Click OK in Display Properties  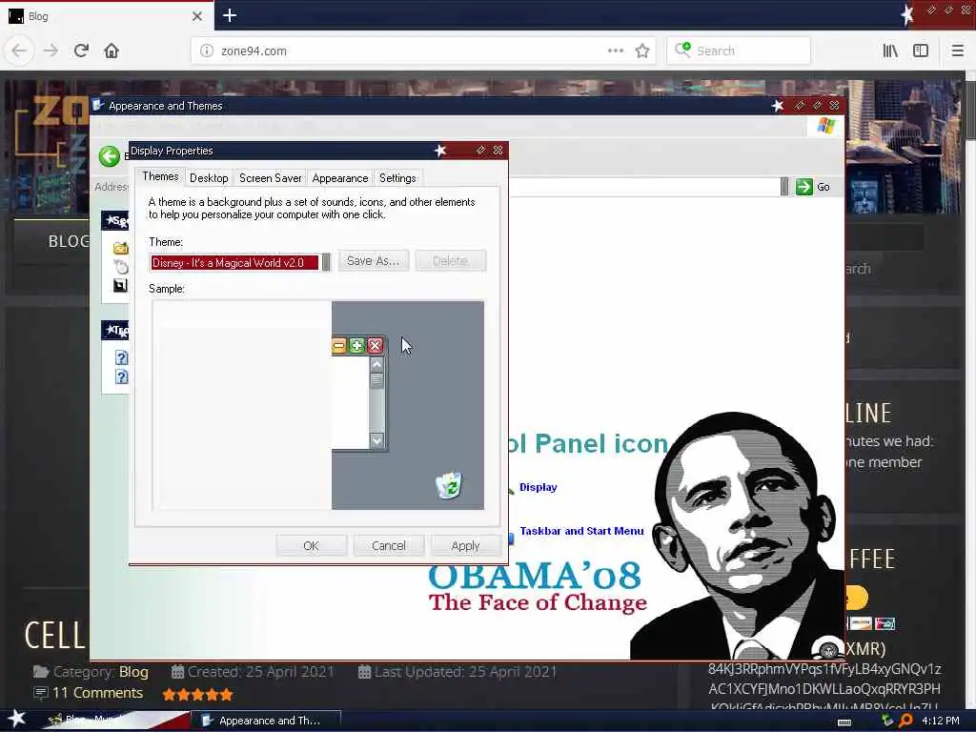(311, 546)
